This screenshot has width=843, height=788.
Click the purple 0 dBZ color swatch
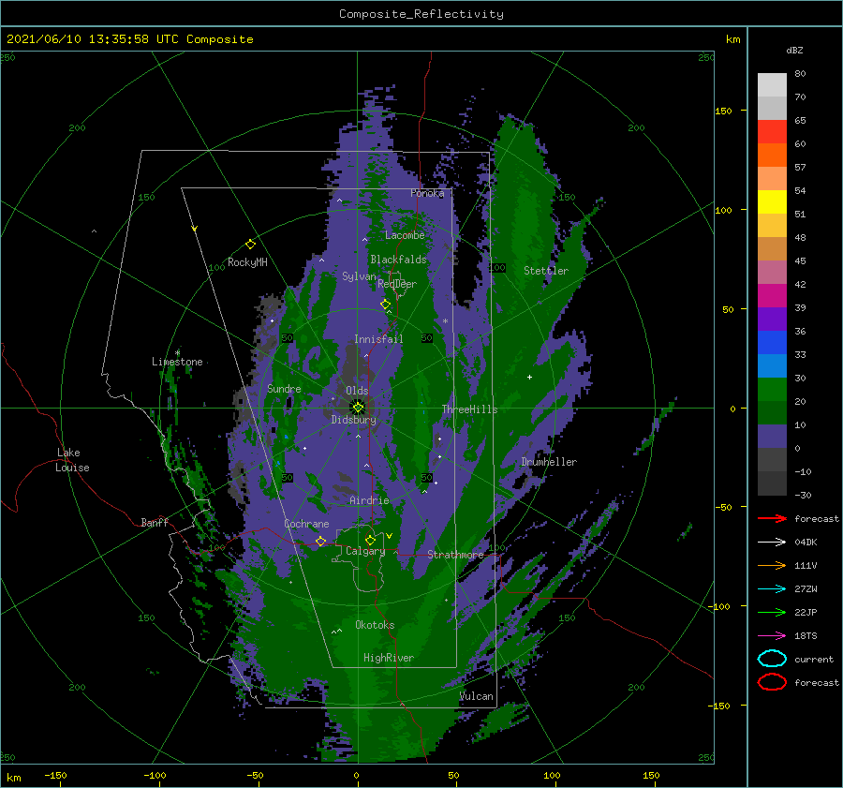[x=772, y=436]
